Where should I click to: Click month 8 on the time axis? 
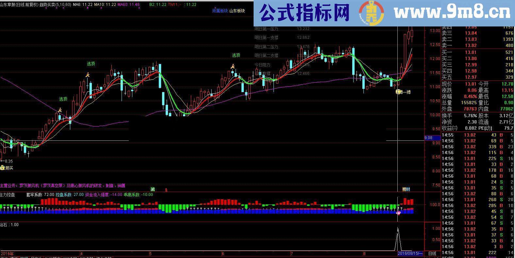[x=364, y=253]
